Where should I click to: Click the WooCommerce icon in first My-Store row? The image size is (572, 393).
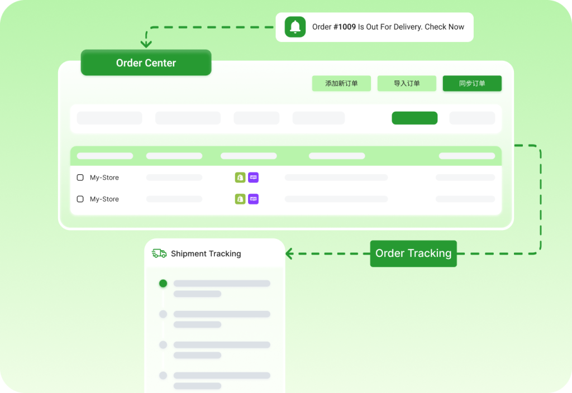253,178
